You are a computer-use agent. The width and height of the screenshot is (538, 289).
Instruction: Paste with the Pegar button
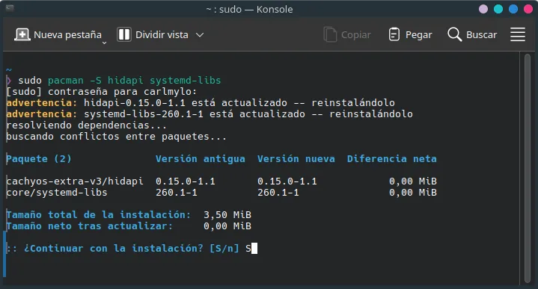point(410,34)
